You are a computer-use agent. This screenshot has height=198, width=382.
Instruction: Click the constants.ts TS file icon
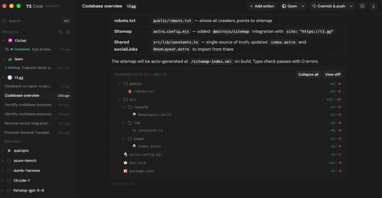(x=134, y=130)
